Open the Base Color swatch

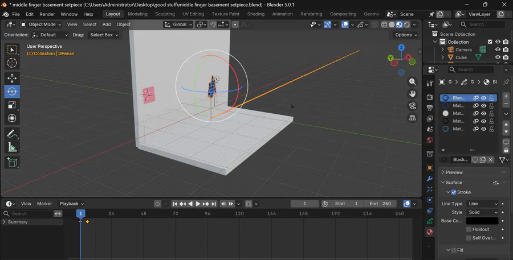482,221
